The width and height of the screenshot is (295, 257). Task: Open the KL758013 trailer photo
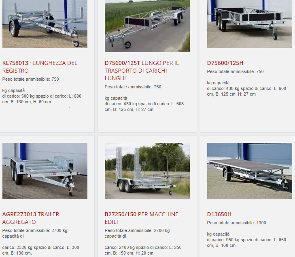coord(45,24)
